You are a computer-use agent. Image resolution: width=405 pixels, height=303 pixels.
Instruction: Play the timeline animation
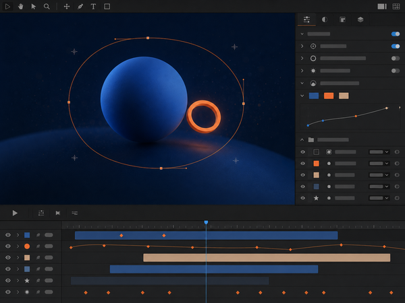coord(15,213)
